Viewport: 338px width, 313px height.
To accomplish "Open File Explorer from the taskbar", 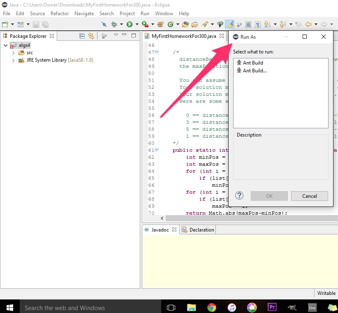I will (192, 307).
